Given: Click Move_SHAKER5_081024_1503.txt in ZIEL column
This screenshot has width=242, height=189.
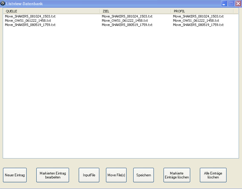Looking at the screenshot, I should pyautogui.click(x=127, y=16).
